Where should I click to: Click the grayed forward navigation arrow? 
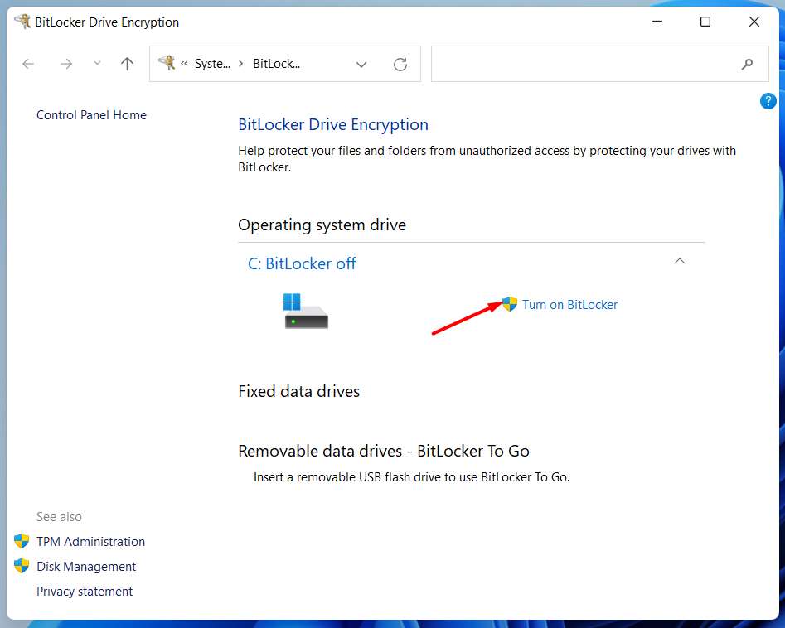click(66, 64)
